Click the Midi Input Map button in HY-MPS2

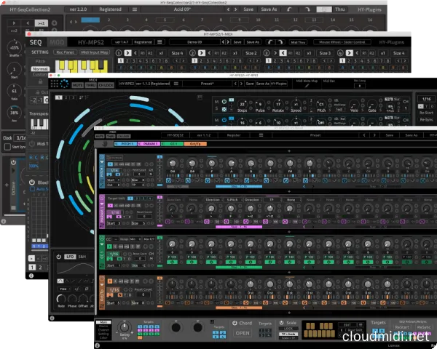point(95,52)
